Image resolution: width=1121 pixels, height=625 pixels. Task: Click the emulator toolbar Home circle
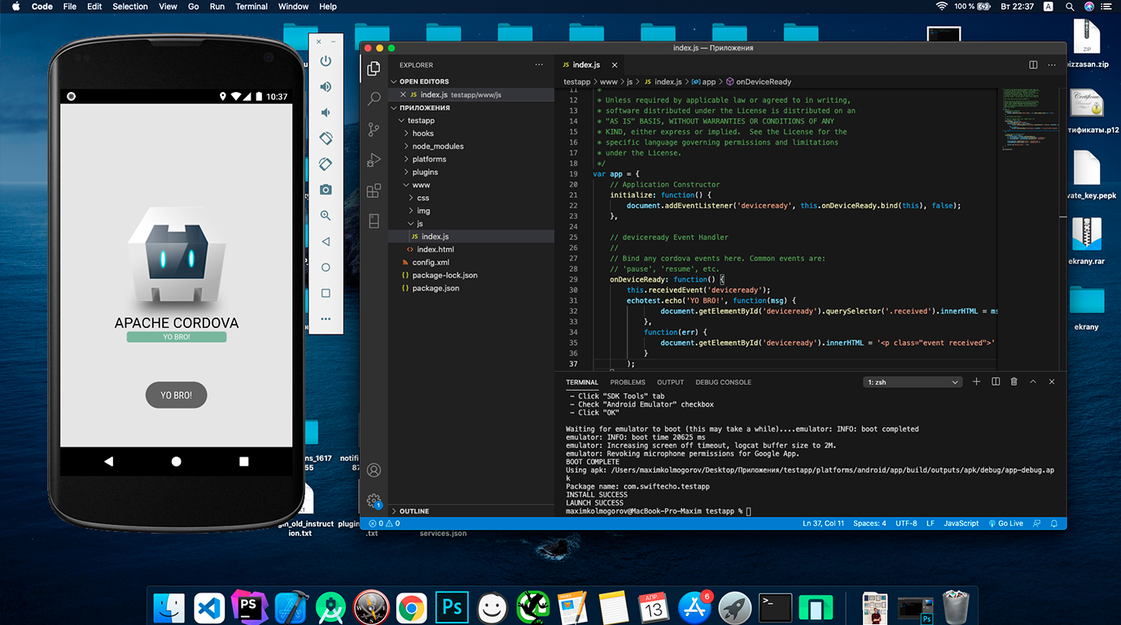[326, 267]
